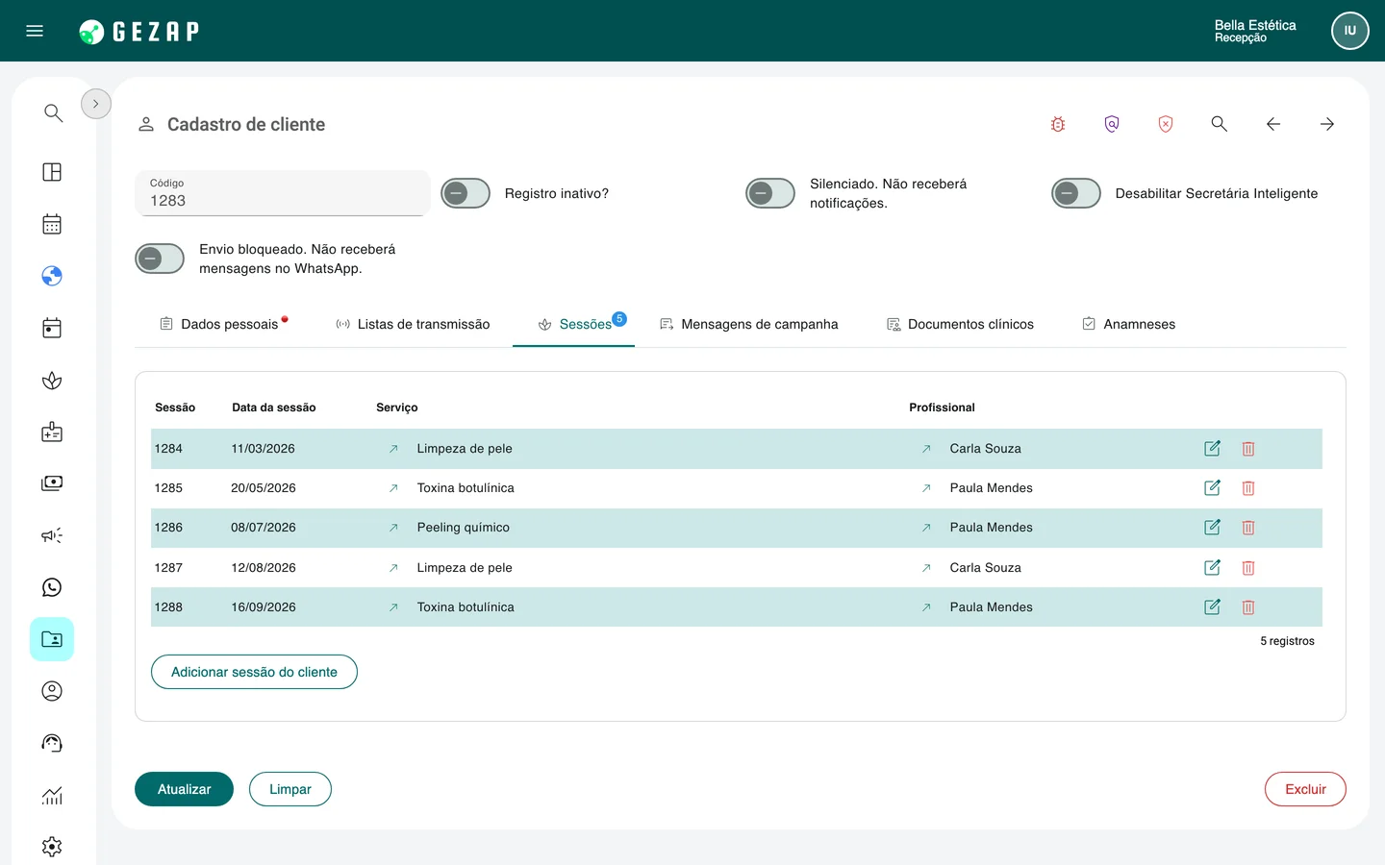Edit session 1287

[x=1212, y=568]
